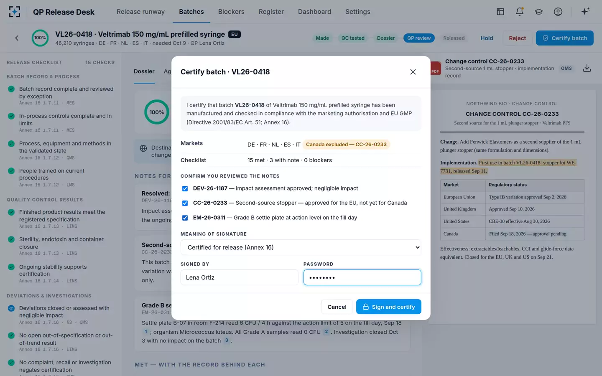602x376 pixels.
Task: Uncheck the DEV-26-1187 note confirmation
Action: (x=185, y=189)
